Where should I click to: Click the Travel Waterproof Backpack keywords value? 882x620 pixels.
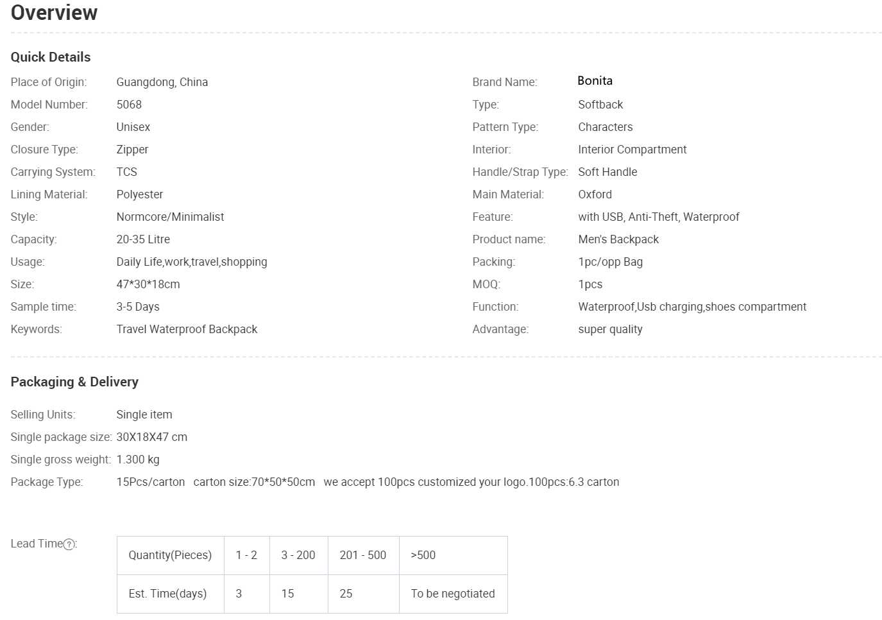[187, 329]
